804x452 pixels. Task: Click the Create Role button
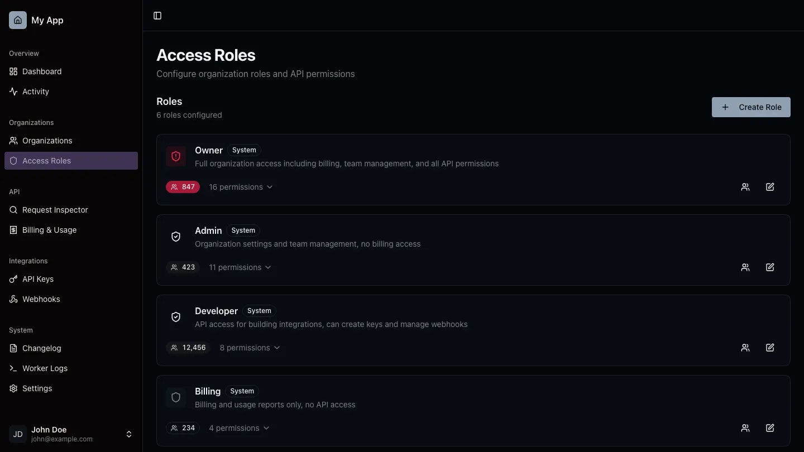coord(751,107)
